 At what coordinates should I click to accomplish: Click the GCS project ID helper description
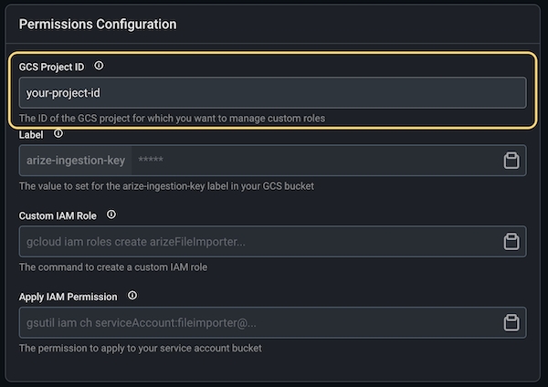(172, 118)
